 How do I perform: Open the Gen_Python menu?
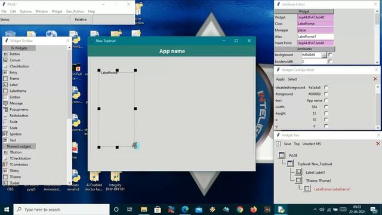75,11
